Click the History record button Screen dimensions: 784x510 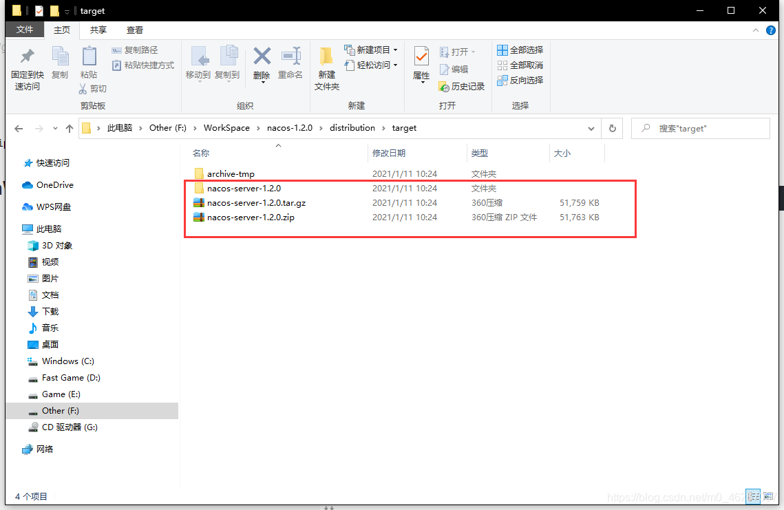(x=462, y=87)
